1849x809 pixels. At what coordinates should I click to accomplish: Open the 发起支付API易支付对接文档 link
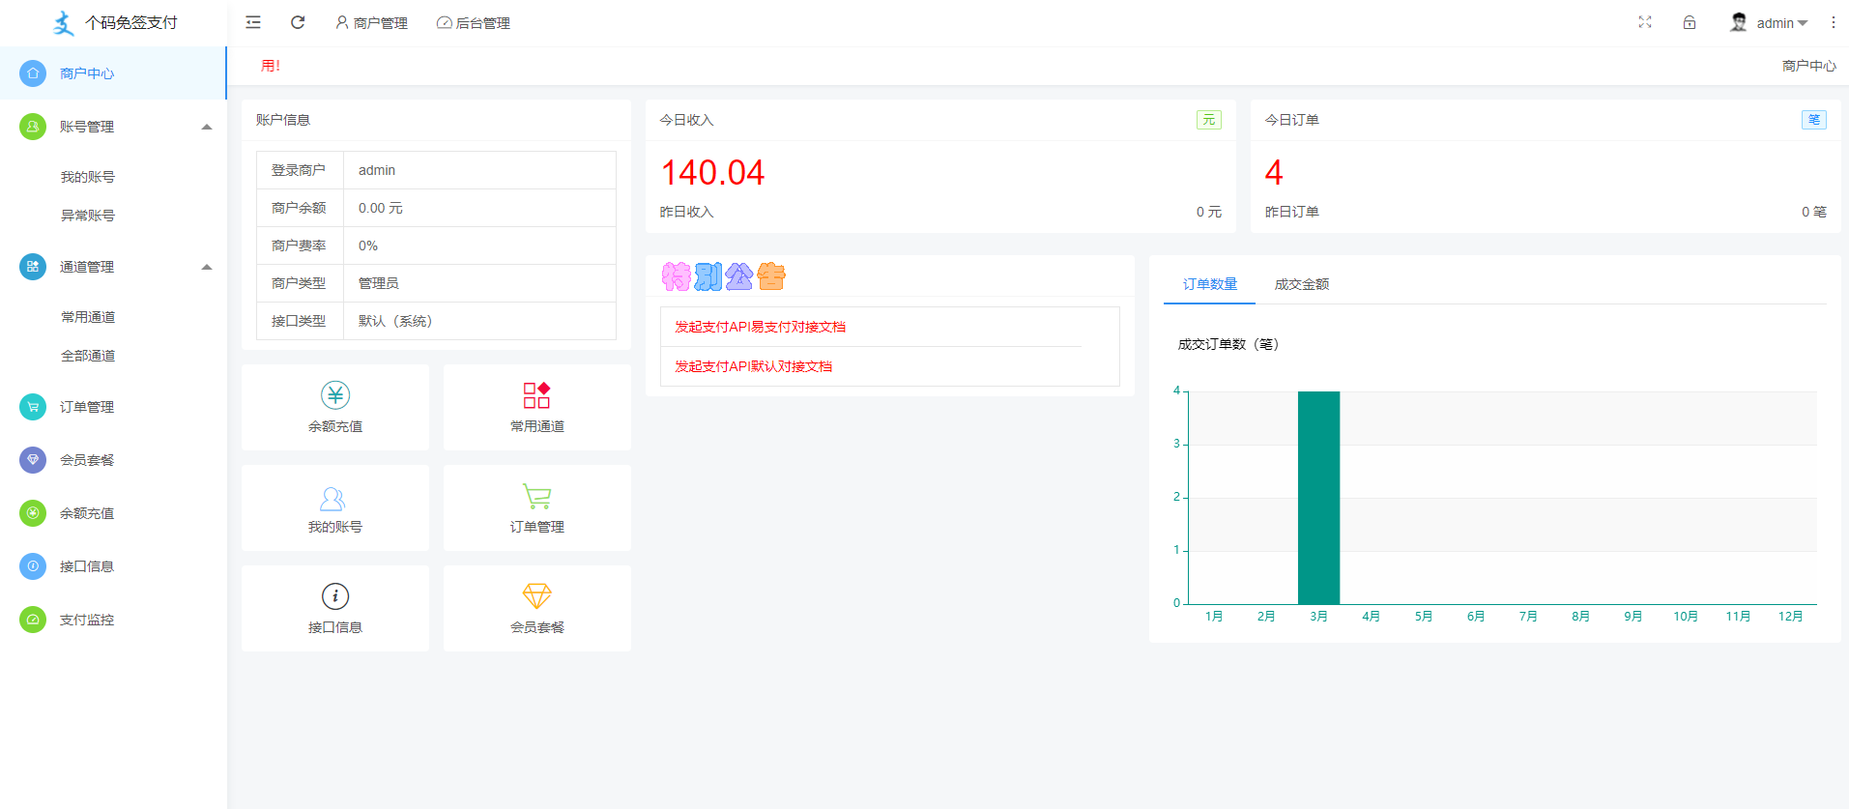pyautogui.click(x=760, y=327)
